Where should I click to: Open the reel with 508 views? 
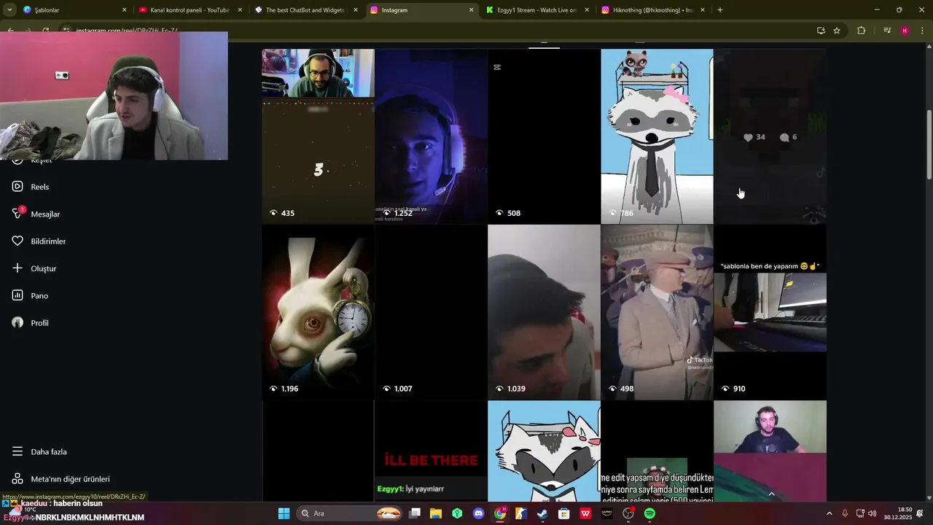pos(544,136)
